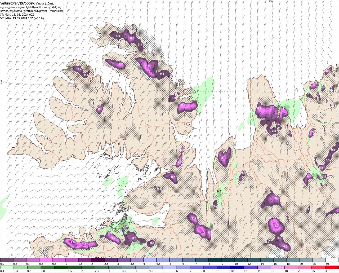Click the 4.5 label in upper legend row
This screenshot has height=273, width=339.
tap(159, 264)
